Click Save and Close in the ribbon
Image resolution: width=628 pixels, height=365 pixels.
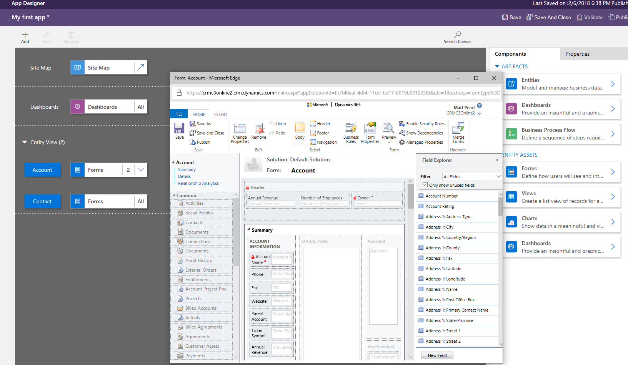[x=207, y=133]
